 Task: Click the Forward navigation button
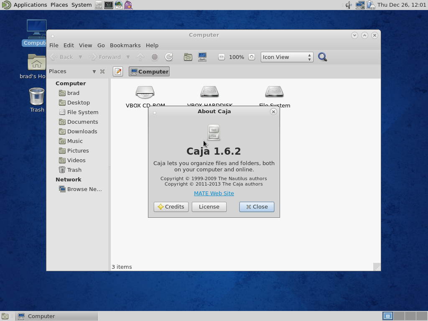click(106, 57)
